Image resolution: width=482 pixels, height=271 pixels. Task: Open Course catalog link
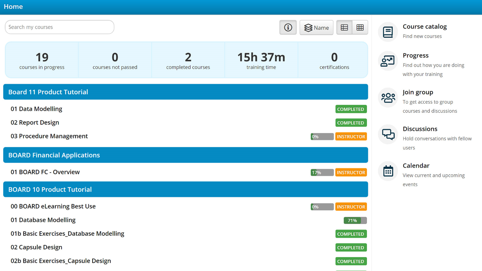[425, 26]
